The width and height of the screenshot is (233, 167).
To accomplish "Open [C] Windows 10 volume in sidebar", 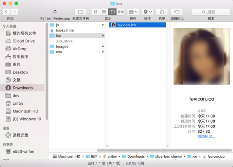I will (x=22, y=119).
